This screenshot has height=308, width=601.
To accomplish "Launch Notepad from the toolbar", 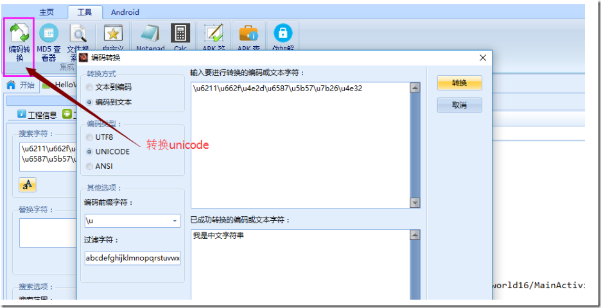I will point(150,38).
